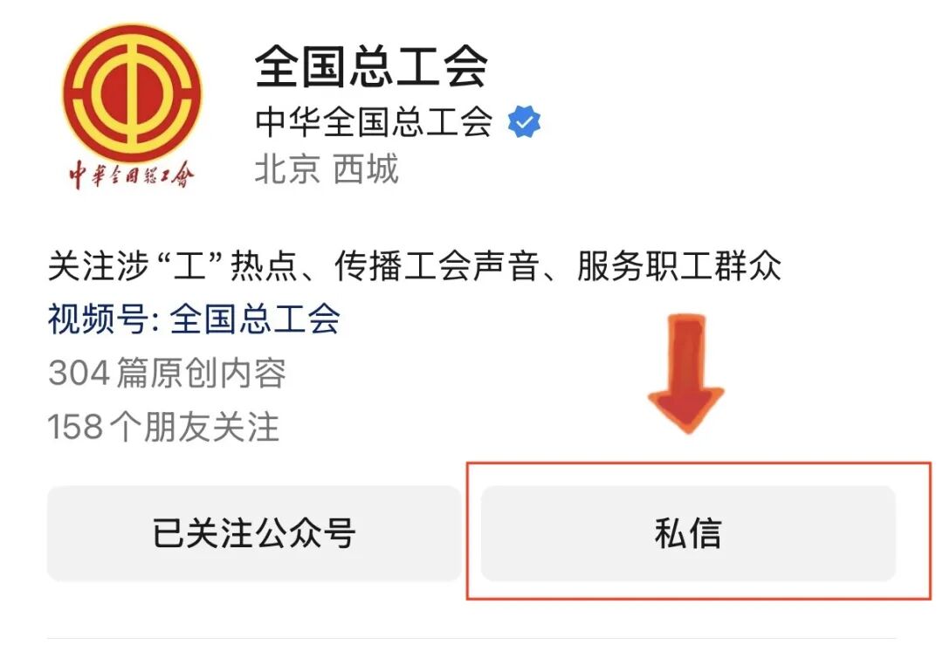View the 304篇原创内容 original articles
Image resolution: width=943 pixels, height=645 pixels.
click(x=167, y=373)
